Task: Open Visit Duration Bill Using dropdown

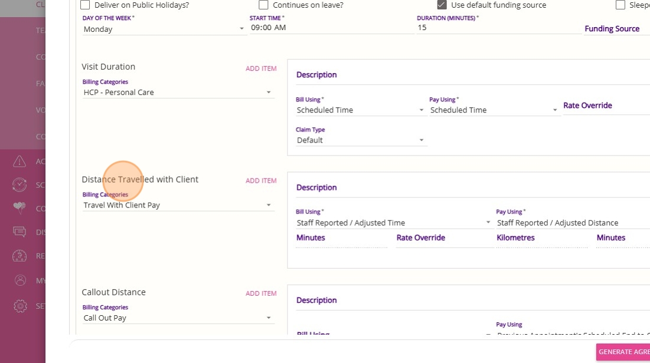Action: [360, 110]
